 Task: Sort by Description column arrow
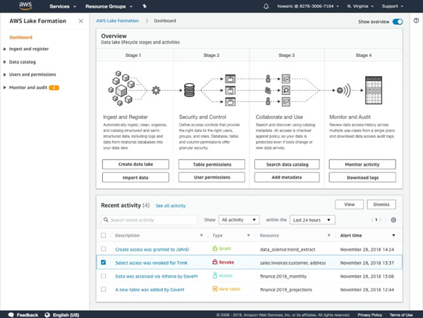point(201,236)
